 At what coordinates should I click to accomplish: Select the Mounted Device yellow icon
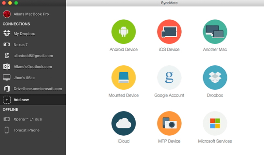pos(124,77)
